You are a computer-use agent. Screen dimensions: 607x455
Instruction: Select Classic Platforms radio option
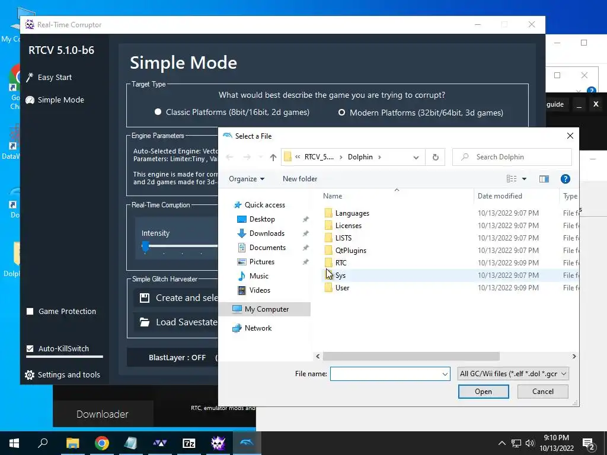[158, 112]
